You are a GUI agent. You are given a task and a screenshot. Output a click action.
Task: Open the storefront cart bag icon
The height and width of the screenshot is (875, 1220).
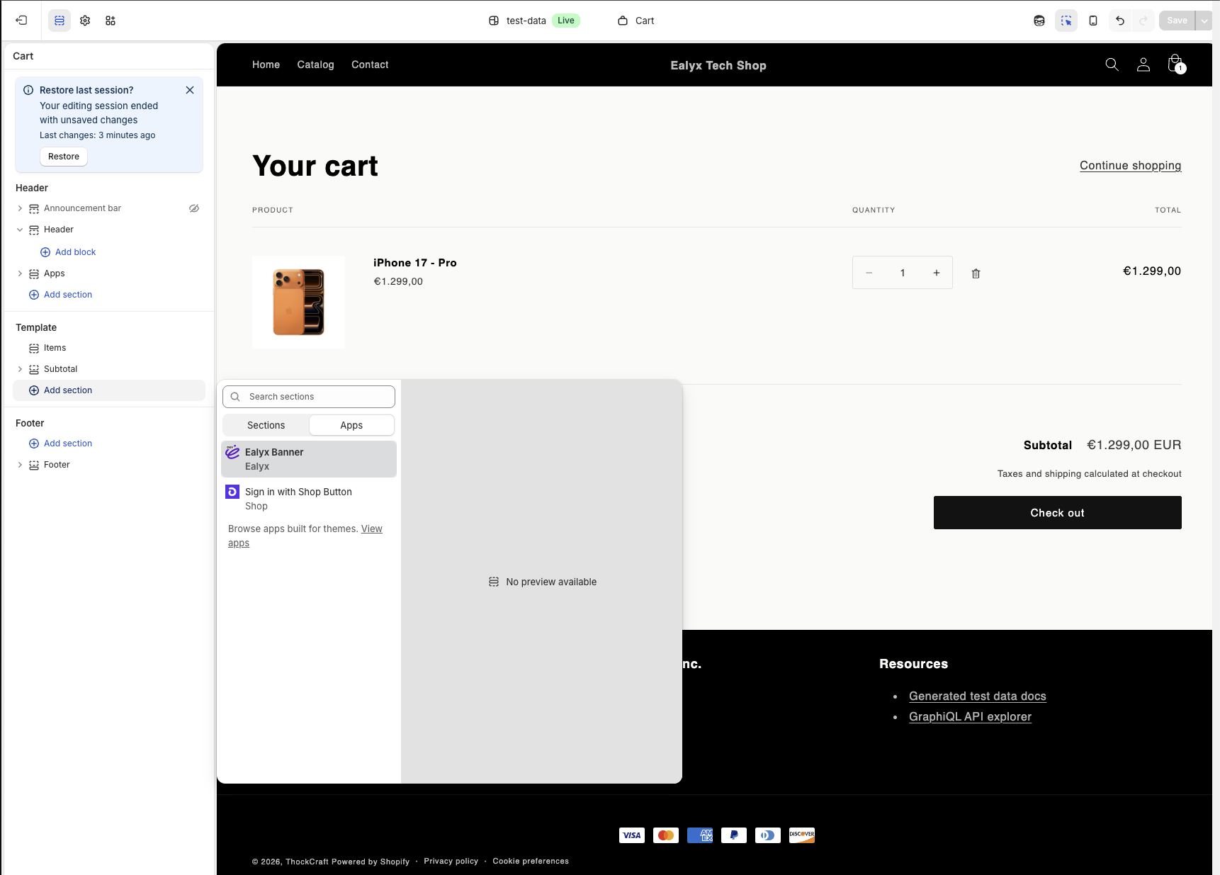click(x=1175, y=64)
